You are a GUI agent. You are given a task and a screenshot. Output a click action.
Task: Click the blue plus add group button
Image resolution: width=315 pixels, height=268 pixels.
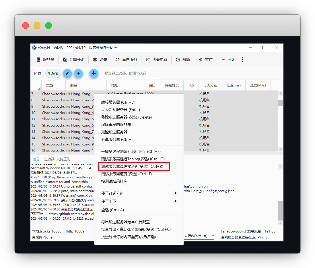click(x=78, y=73)
